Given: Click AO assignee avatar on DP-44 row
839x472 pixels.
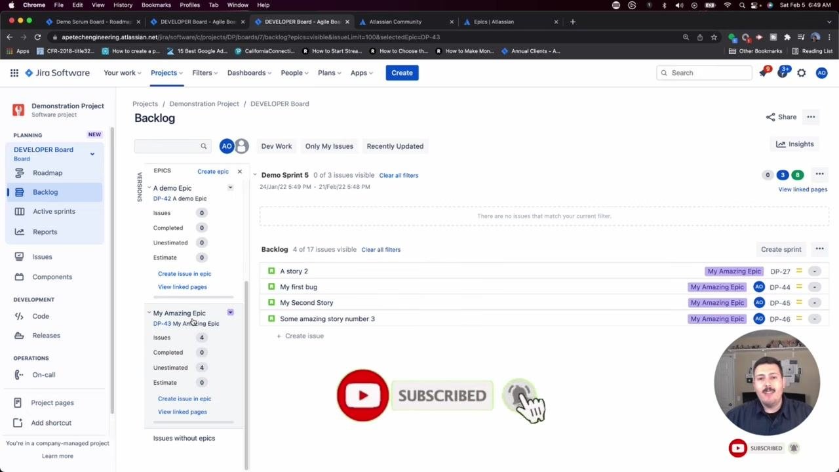Looking at the screenshot, I should [x=759, y=286].
